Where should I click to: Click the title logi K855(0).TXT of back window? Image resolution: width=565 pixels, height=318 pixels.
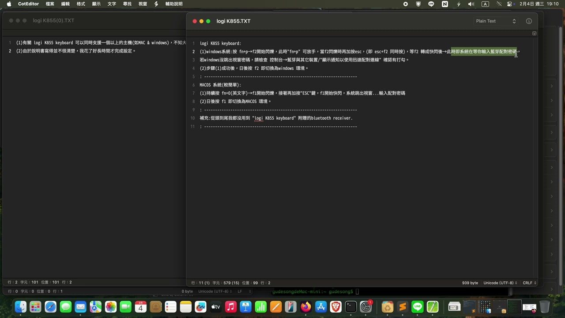pos(53,21)
